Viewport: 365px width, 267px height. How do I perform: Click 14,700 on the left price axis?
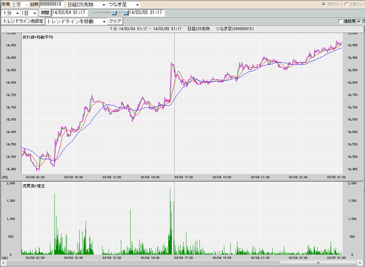click(11, 107)
